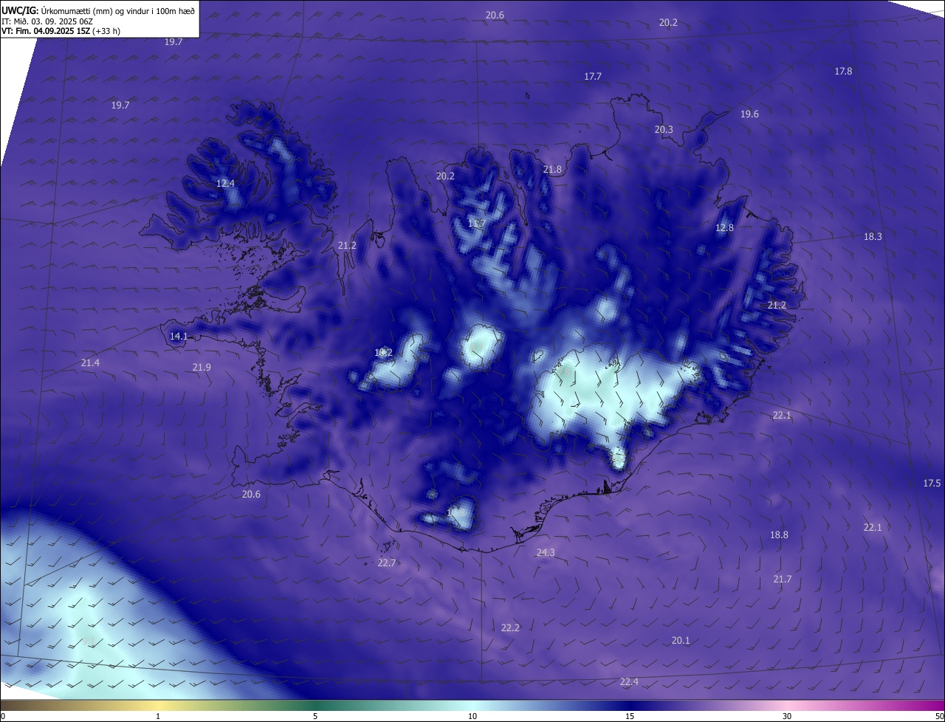Click the 19.6 value label
The width and height of the screenshot is (945, 722).
click(749, 114)
